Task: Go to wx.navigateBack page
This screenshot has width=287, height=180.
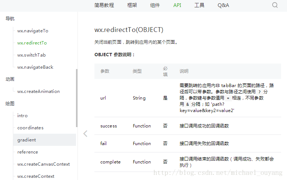Action: (35, 67)
